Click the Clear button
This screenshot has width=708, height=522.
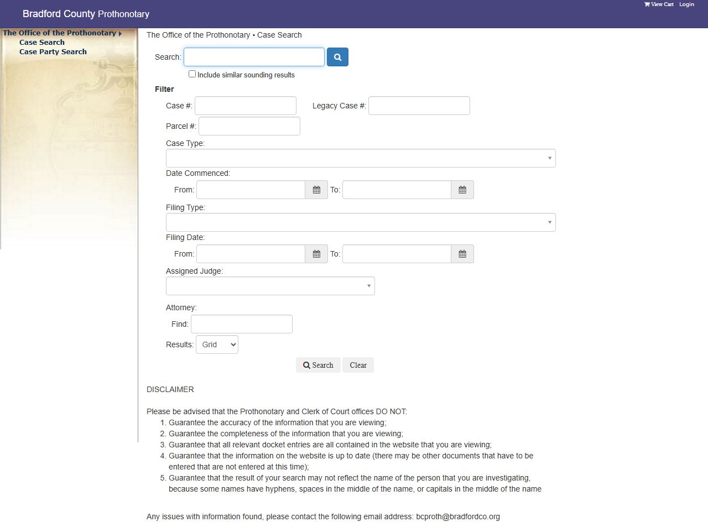[x=358, y=365]
